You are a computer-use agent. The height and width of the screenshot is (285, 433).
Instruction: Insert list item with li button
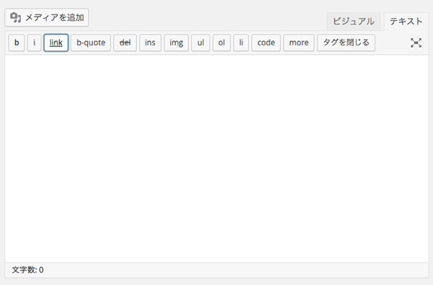[241, 43]
